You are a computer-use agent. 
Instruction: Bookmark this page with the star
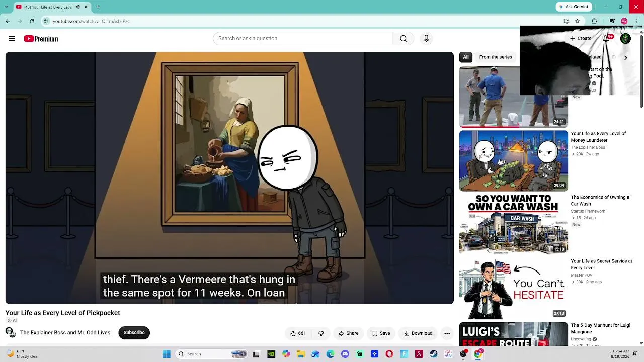pyautogui.click(x=577, y=21)
